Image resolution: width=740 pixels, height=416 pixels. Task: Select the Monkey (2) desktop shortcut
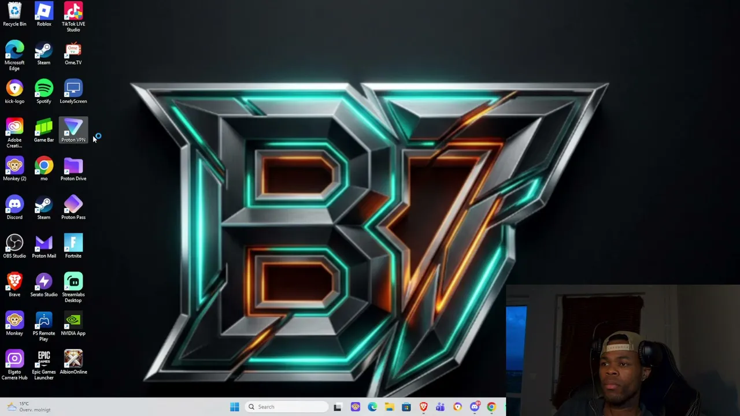click(x=14, y=170)
